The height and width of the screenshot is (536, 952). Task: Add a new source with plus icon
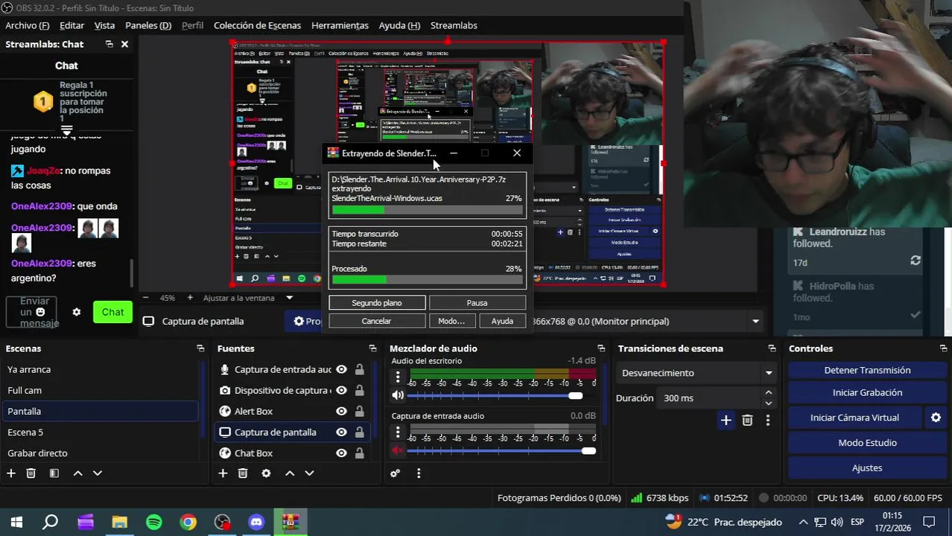click(223, 473)
